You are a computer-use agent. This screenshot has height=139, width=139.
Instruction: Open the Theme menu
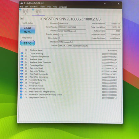pos(42,7)
